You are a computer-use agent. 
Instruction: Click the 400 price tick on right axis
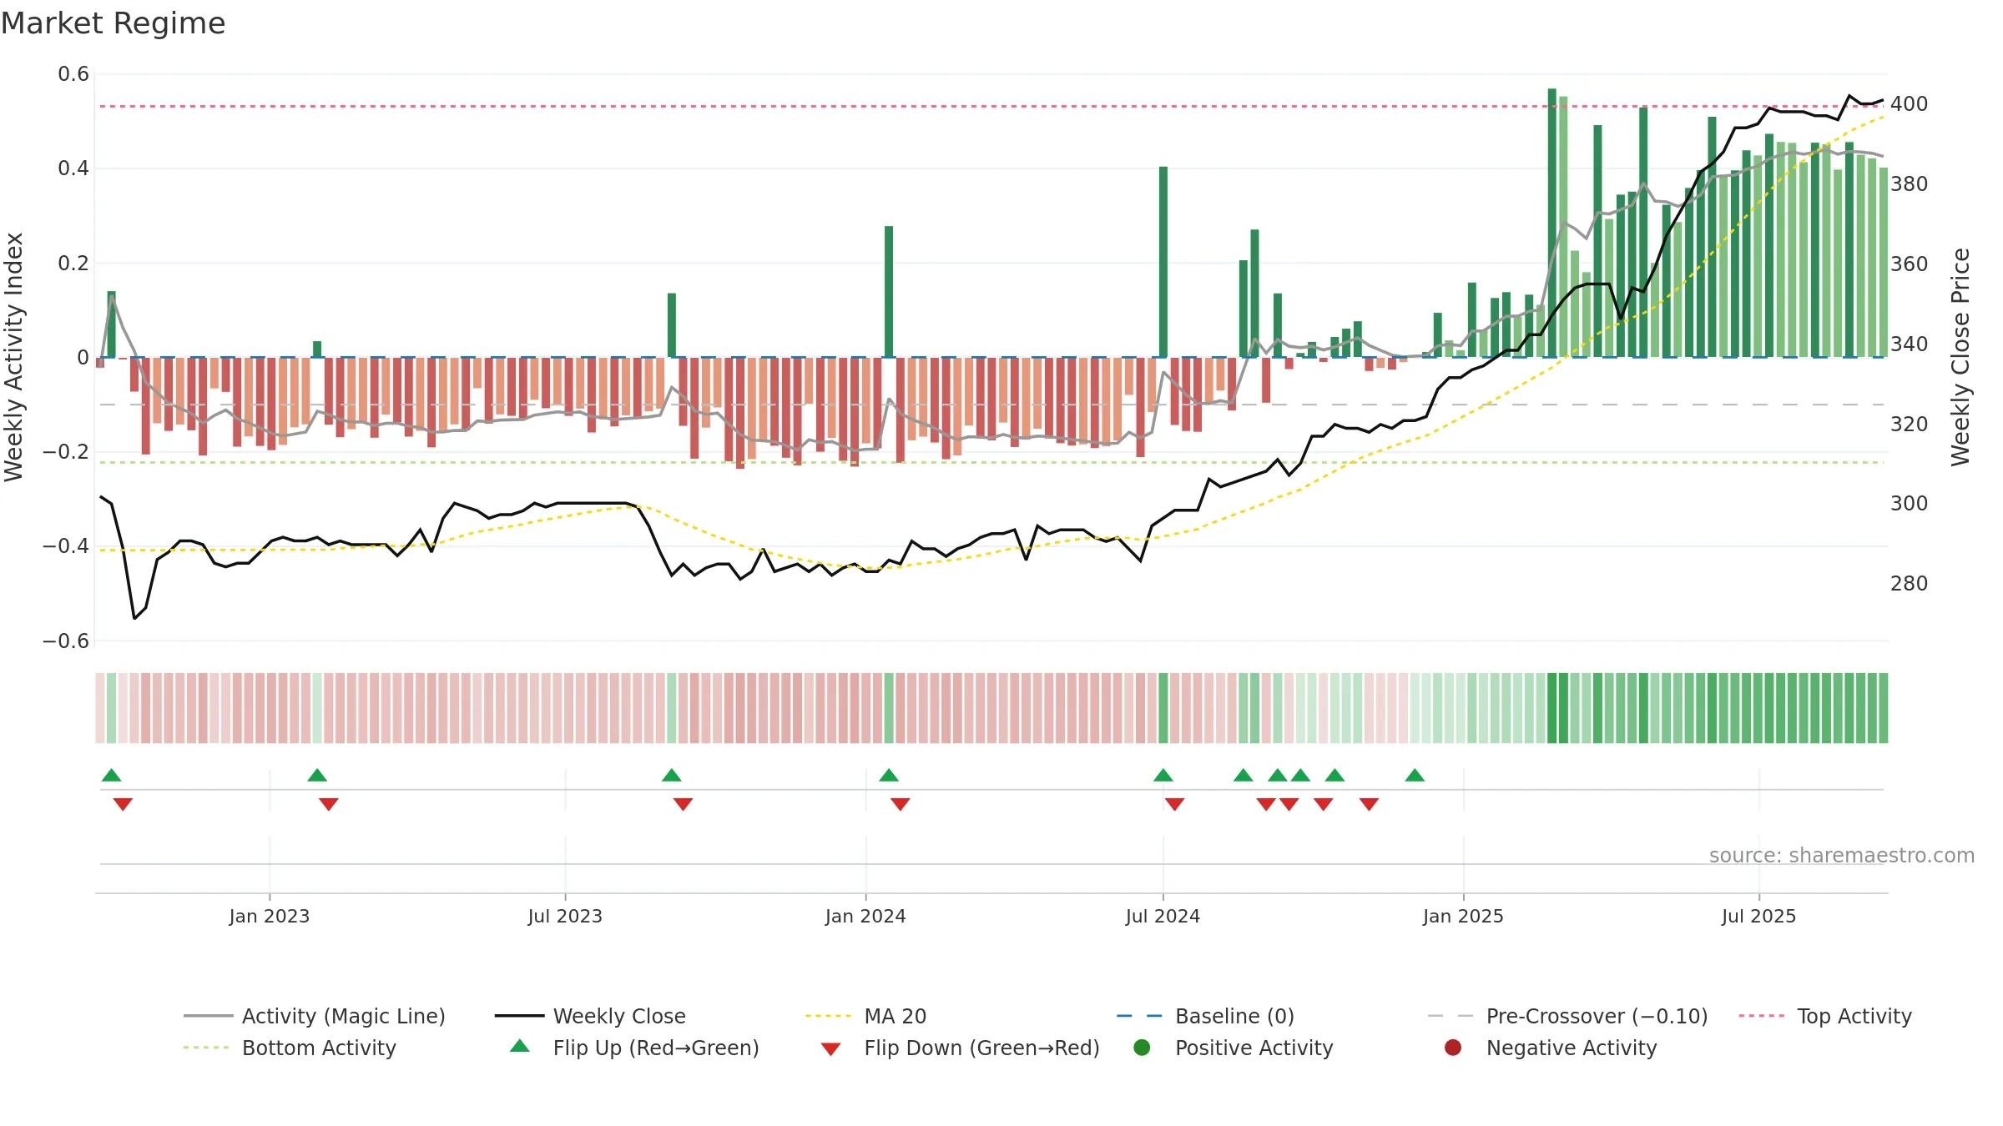pyautogui.click(x=1910, y=104)
